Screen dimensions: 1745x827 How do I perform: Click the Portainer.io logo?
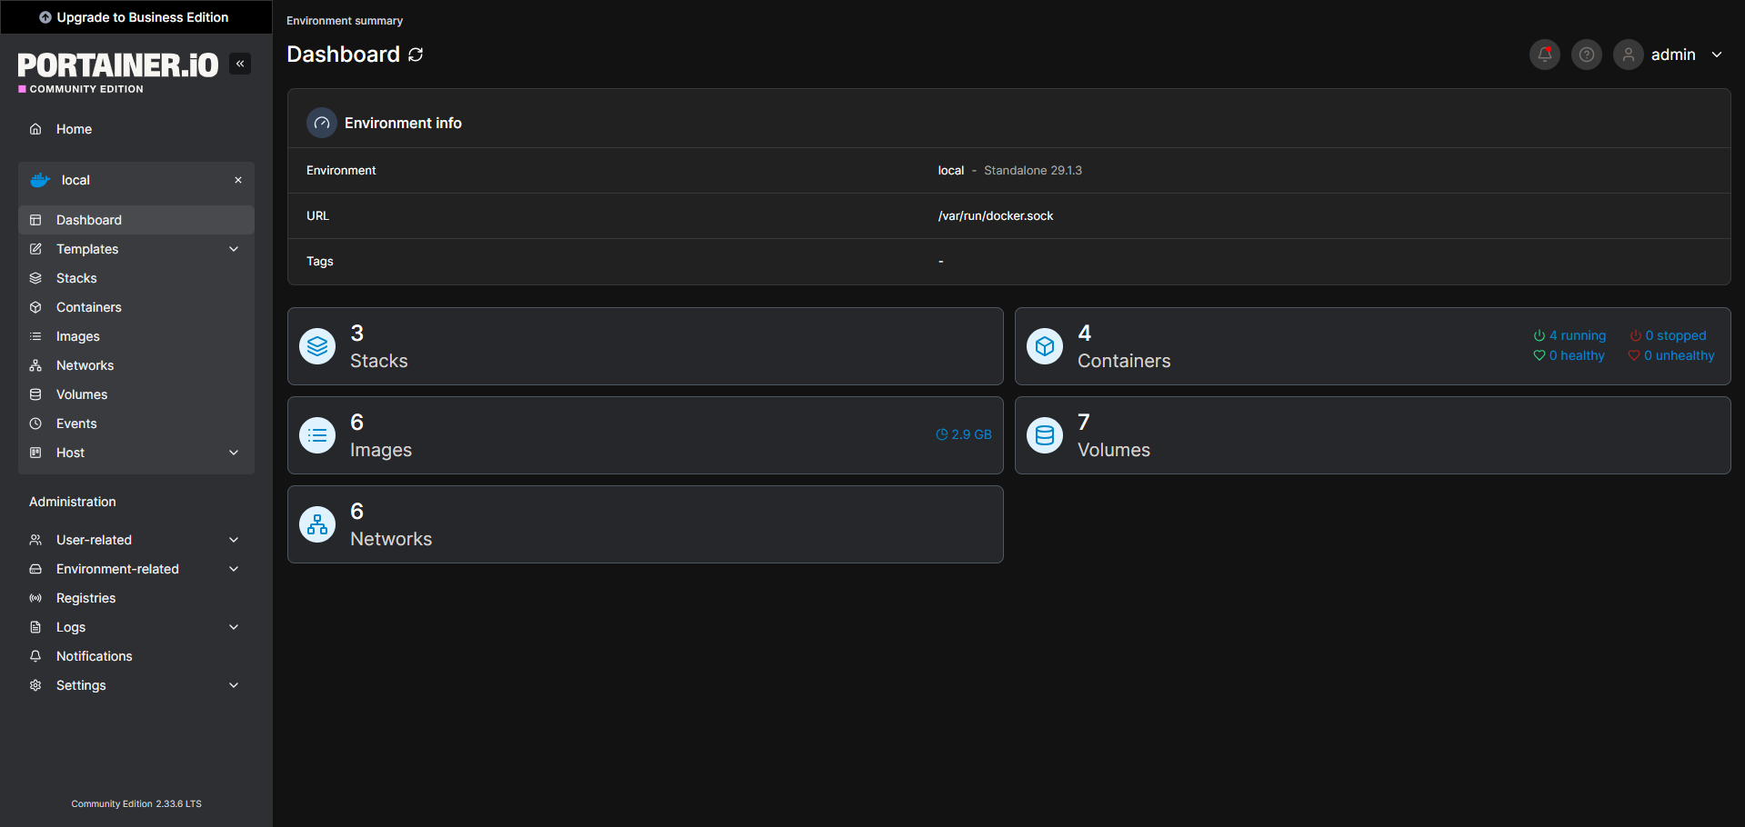[118, 71]
